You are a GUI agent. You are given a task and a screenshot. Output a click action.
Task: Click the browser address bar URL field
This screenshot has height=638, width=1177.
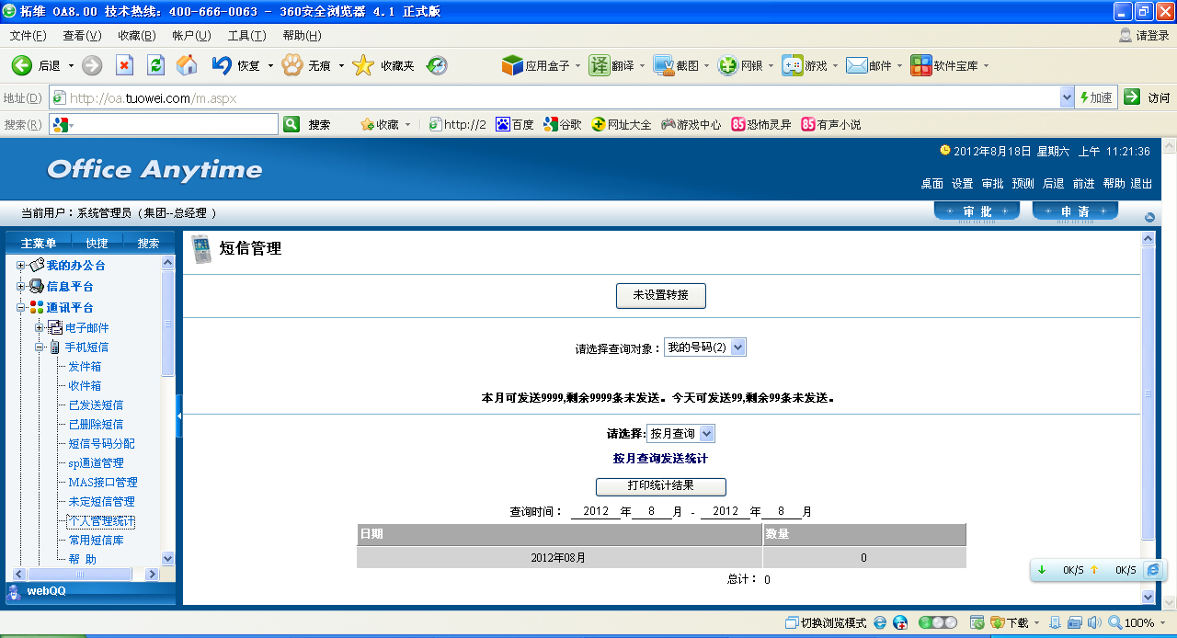[x=552, y=98]
